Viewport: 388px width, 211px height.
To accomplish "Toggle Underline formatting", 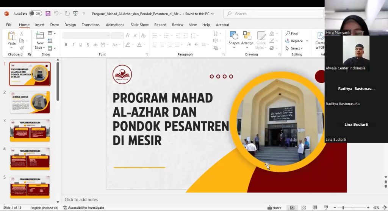I will pos(80,45).
